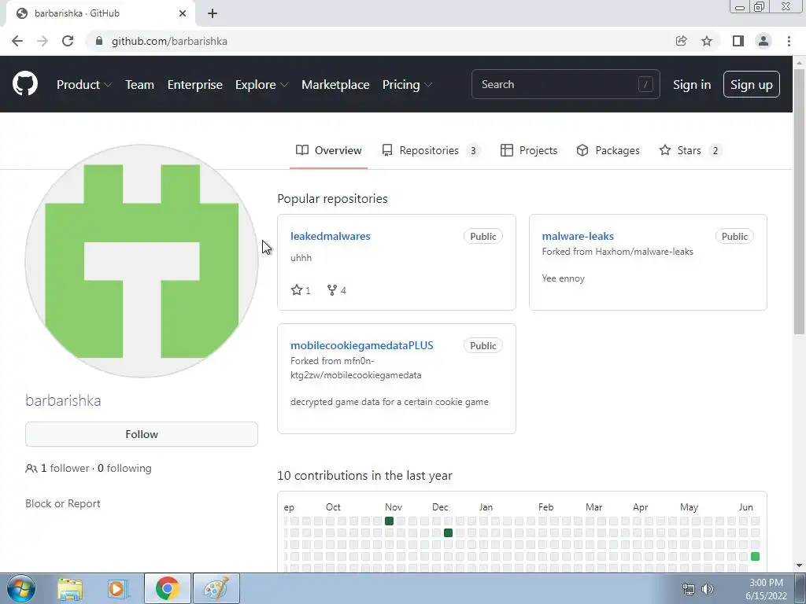Click the slash shortcut icon in search
This screenshot has height=604, width=806.
point(645,84)
